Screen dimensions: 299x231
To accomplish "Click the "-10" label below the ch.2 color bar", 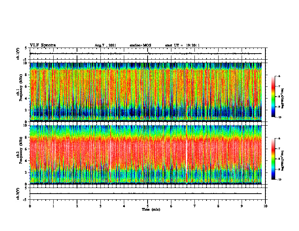I will pos(279,179).
